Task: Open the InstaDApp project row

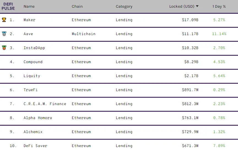Action: tap(34, 48)
